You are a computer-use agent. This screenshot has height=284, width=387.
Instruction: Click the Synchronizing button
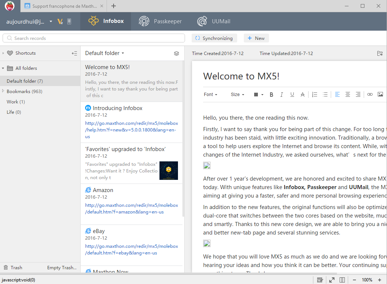coord(214,38)
